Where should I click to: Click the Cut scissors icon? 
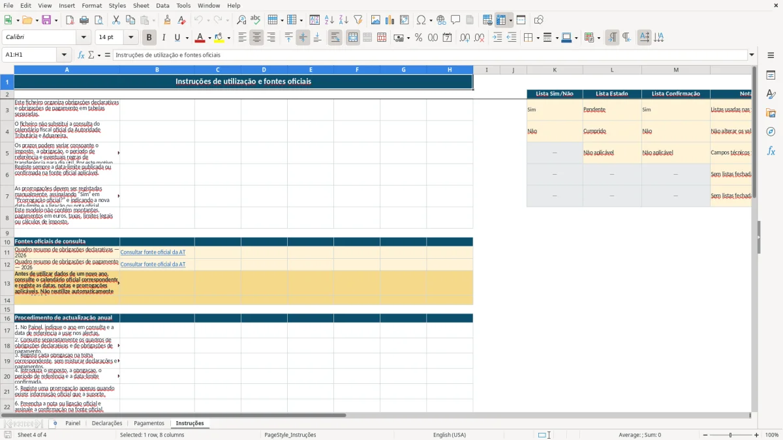click(x=116, y=20)
